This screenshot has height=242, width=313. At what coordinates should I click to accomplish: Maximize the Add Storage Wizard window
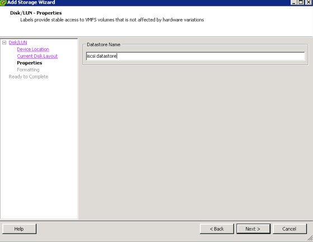[x=301, y=2]
